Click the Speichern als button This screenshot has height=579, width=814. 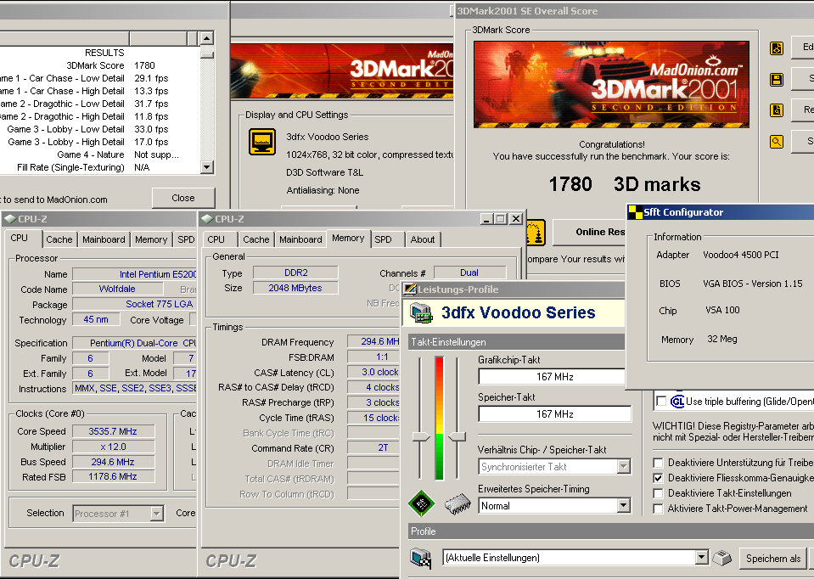pos(773,559)
